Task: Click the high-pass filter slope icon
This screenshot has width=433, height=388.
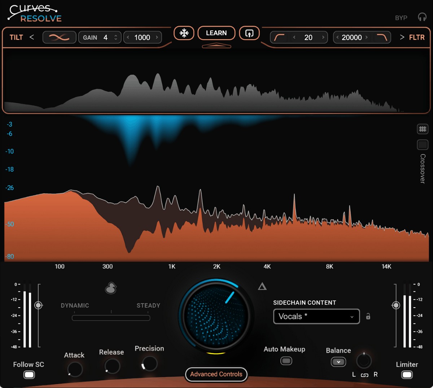Action: (x=279, y=38)
